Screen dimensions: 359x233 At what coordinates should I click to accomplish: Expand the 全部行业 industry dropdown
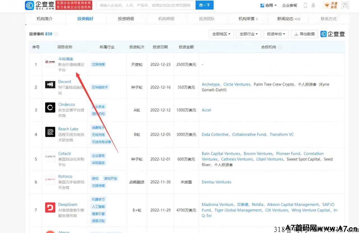[248, 34]
